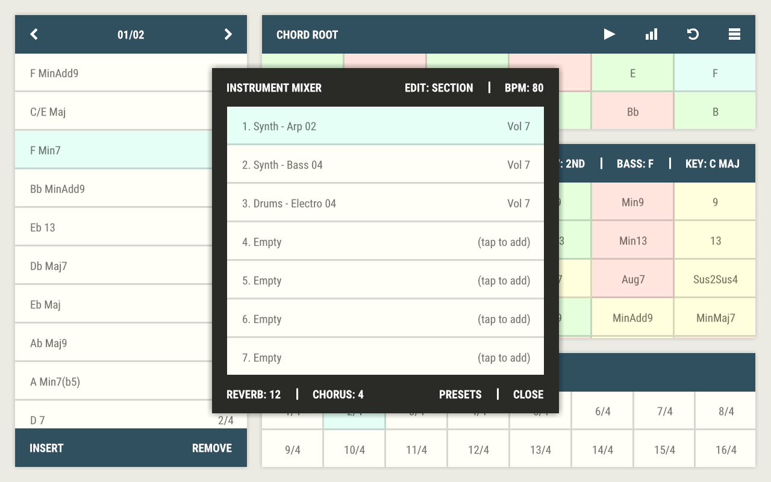Open the BPM: 80 setting
The height and width of the screenshot is (482, 771).
tap(525, 87)
